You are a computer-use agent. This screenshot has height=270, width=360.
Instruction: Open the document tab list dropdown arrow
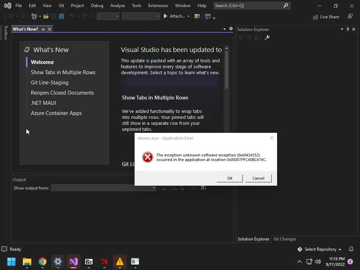[x=225, y=29]
